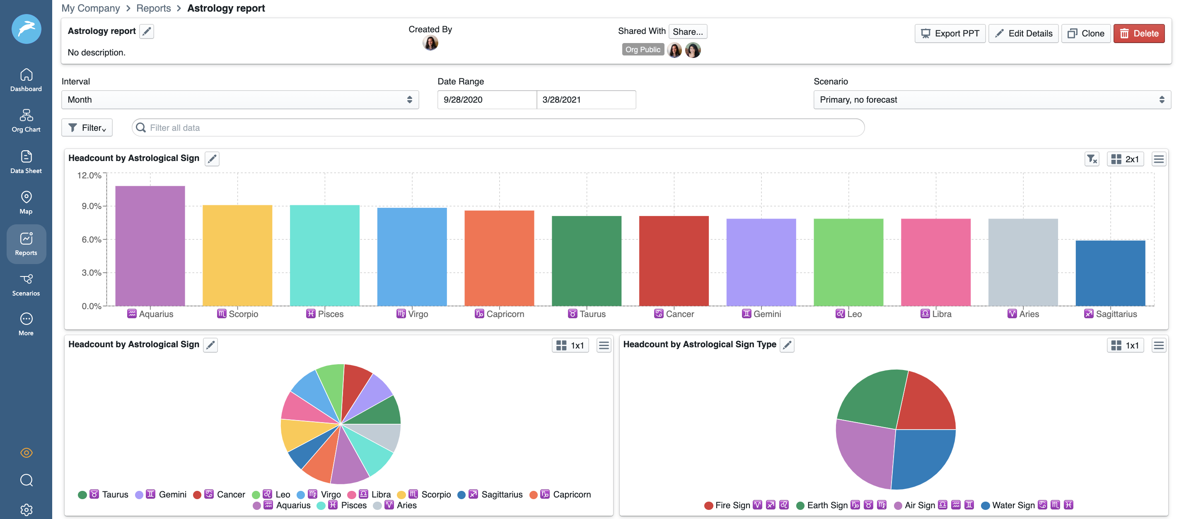Toggle the Org Public sharing badge
This screenshot has height=519, width=1179.
643,49
